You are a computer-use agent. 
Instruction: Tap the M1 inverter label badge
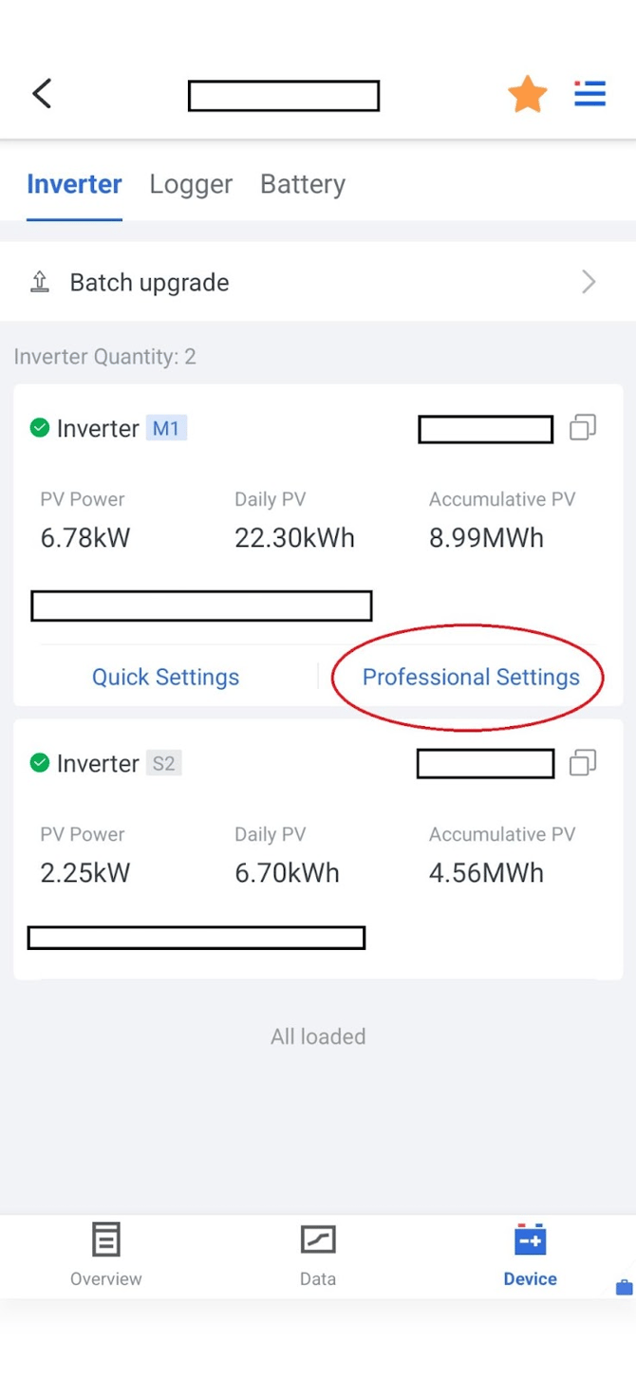166,428
